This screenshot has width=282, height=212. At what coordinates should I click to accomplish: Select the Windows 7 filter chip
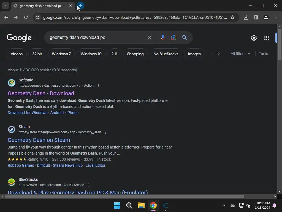click(61, 54)
